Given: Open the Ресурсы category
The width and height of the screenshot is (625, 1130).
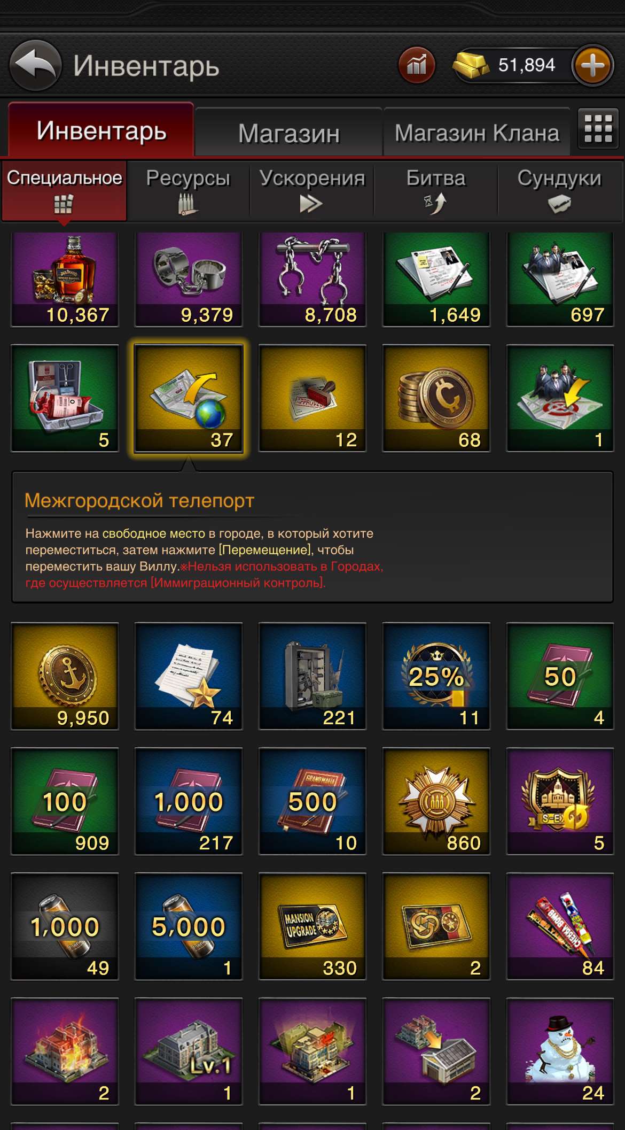Looking at the screenshot, I should (188, 191).
